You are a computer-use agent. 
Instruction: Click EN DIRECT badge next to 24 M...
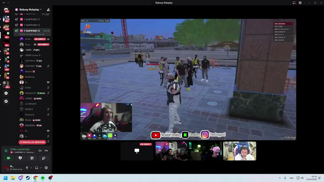click(40, 39)
